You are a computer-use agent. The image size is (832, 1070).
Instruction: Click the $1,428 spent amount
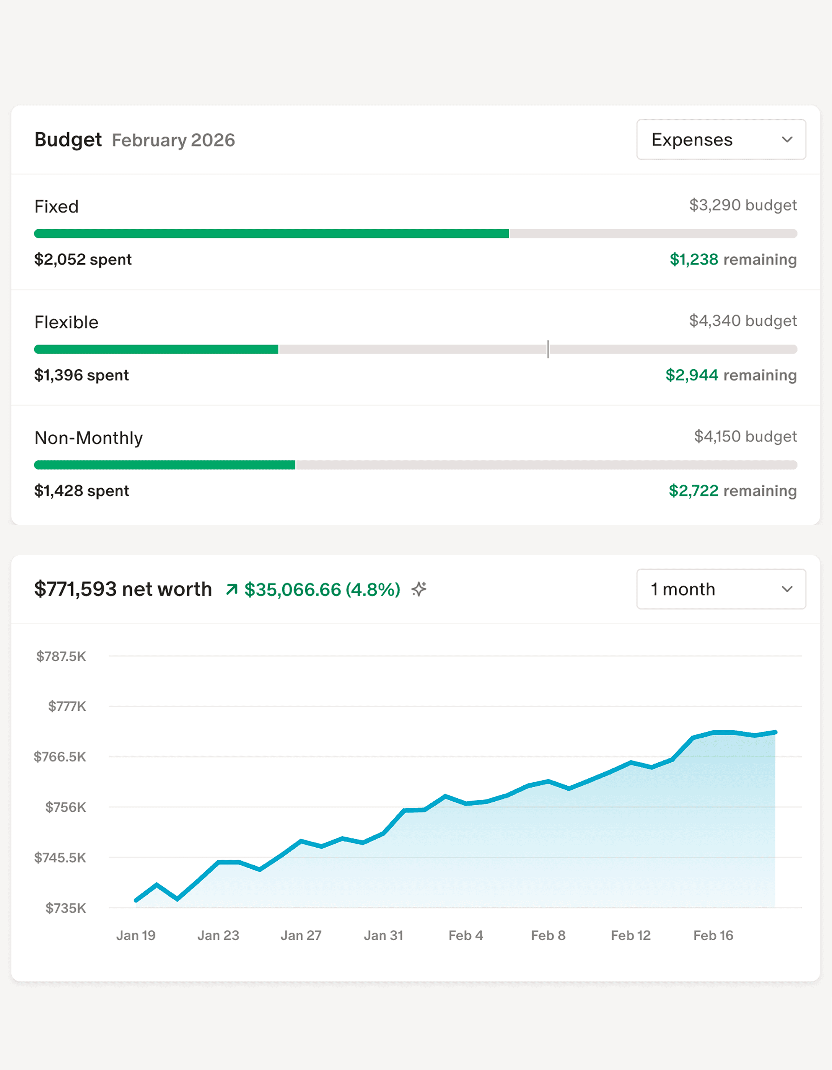pos(81,491)
